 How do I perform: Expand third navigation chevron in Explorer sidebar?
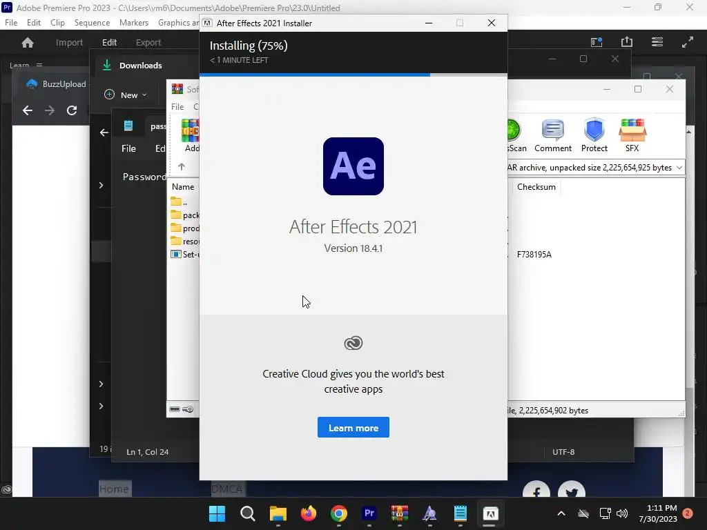click(101, 406)
